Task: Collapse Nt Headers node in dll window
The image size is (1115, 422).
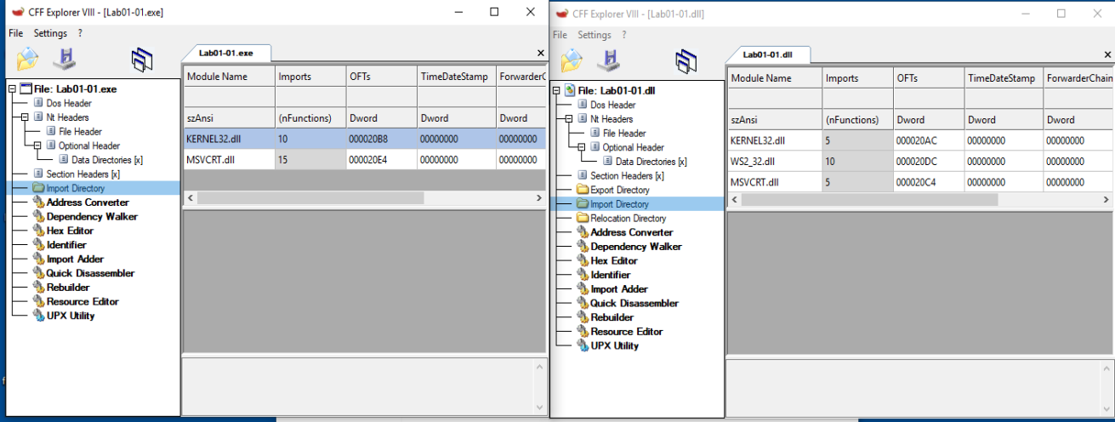Action: pyautogui.click(x=569, y=119)
